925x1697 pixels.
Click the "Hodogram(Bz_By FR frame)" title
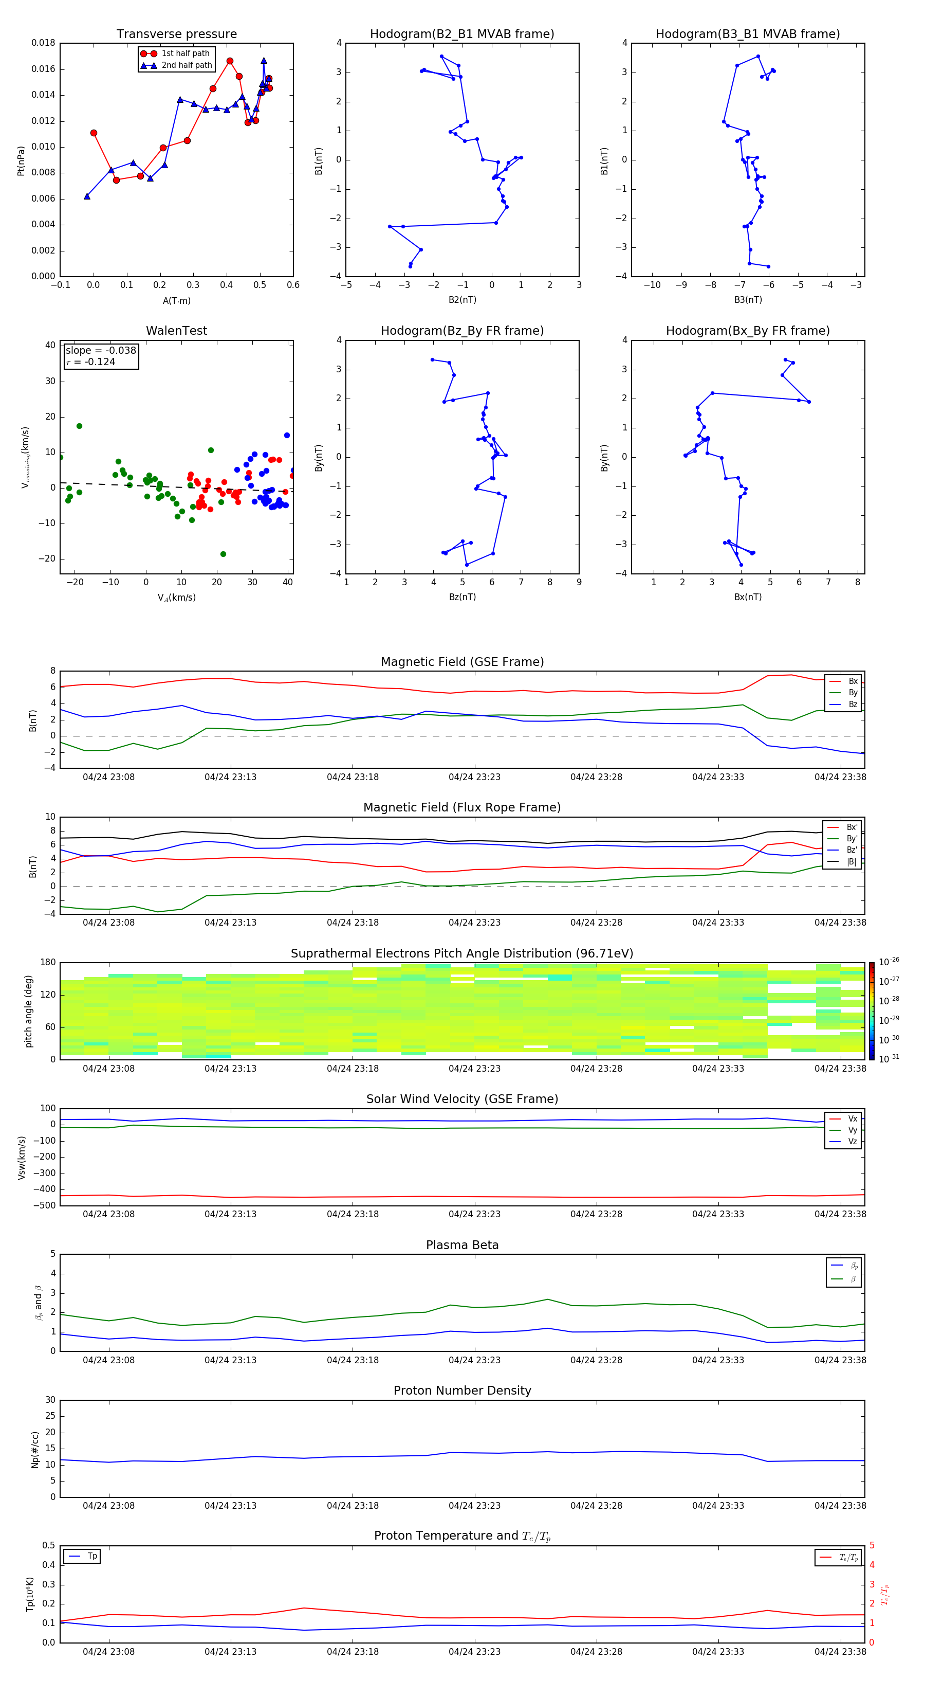[x=462, y=331]
